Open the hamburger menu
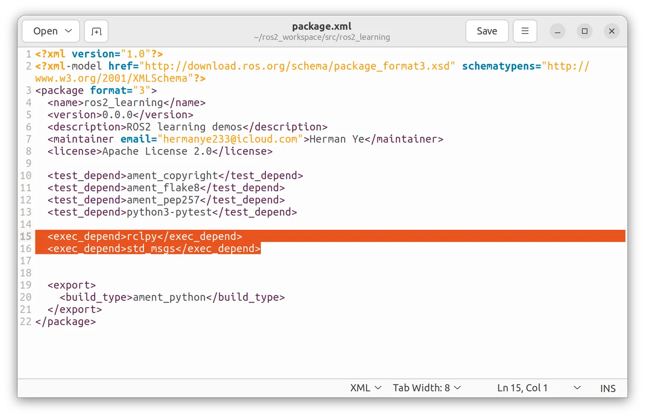 [525, 31]
